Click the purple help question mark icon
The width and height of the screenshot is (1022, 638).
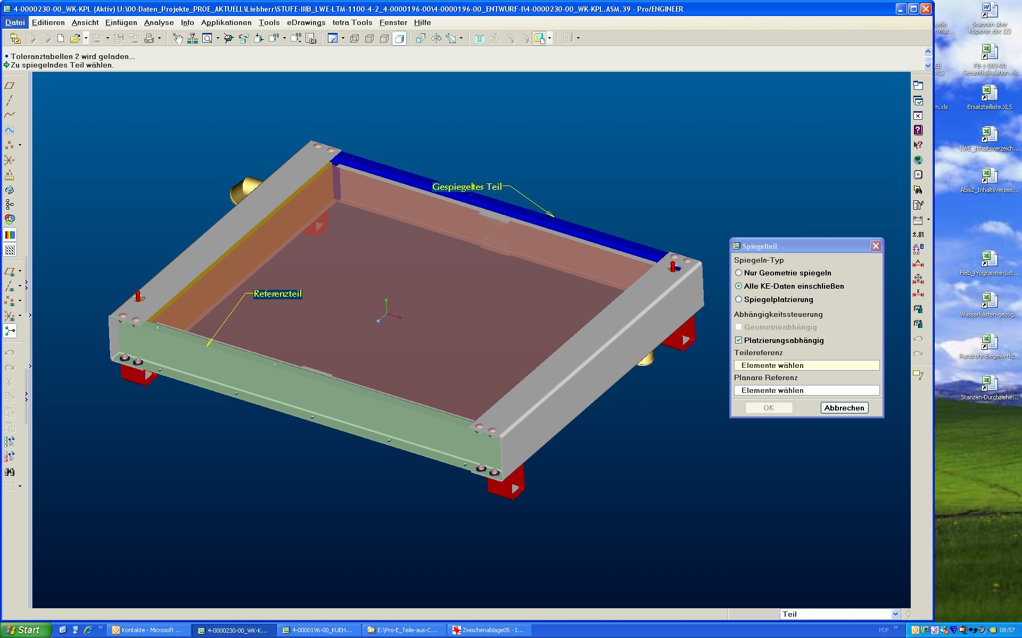coord(918,130)
